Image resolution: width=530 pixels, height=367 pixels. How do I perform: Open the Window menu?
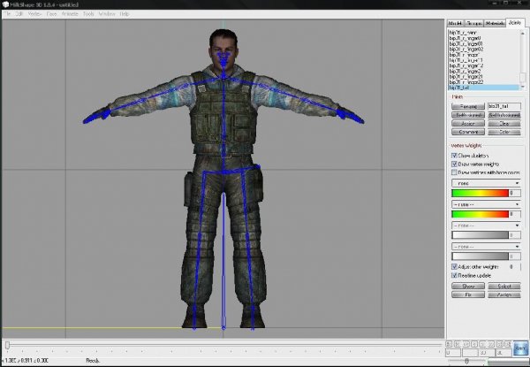pos(107,14)
